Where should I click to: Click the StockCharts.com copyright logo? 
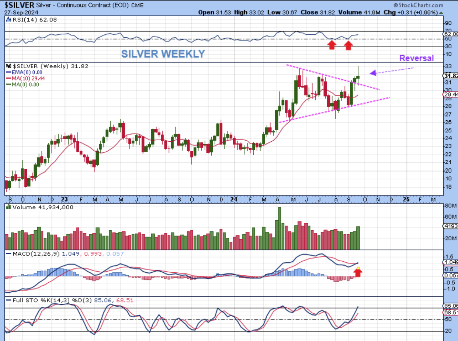click(x=418, y=5)
